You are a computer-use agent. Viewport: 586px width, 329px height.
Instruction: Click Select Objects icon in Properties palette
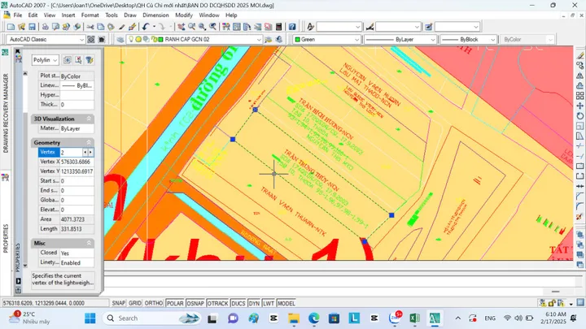coord(78,60)
